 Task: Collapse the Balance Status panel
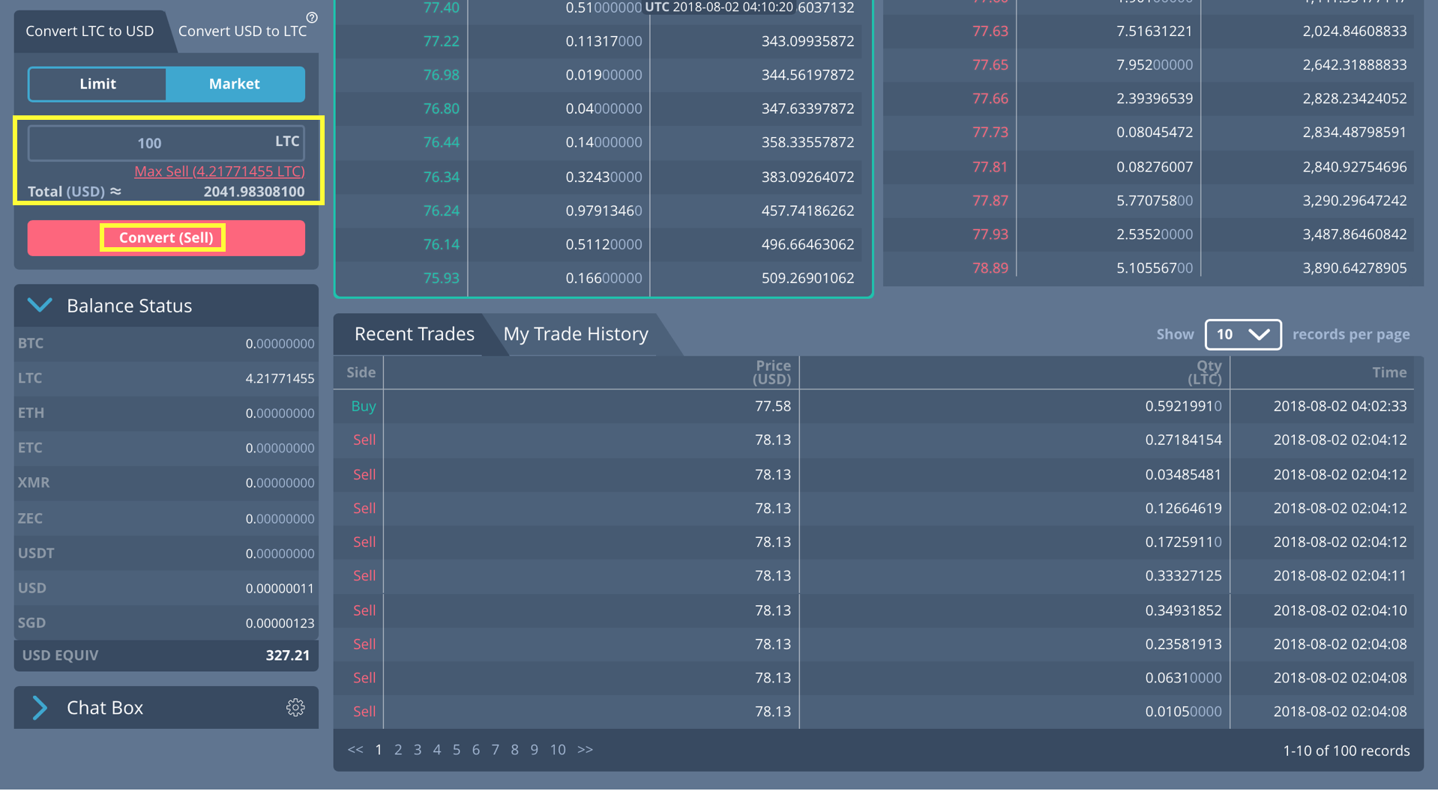[x=40, y=306]
